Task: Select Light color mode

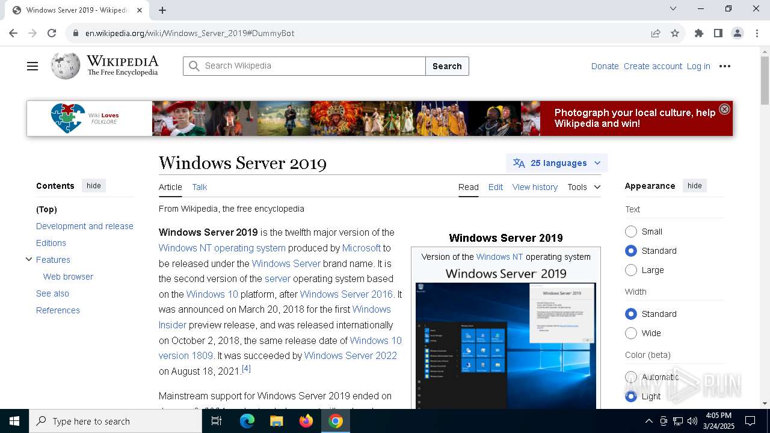Action: [x=631, y=396]
